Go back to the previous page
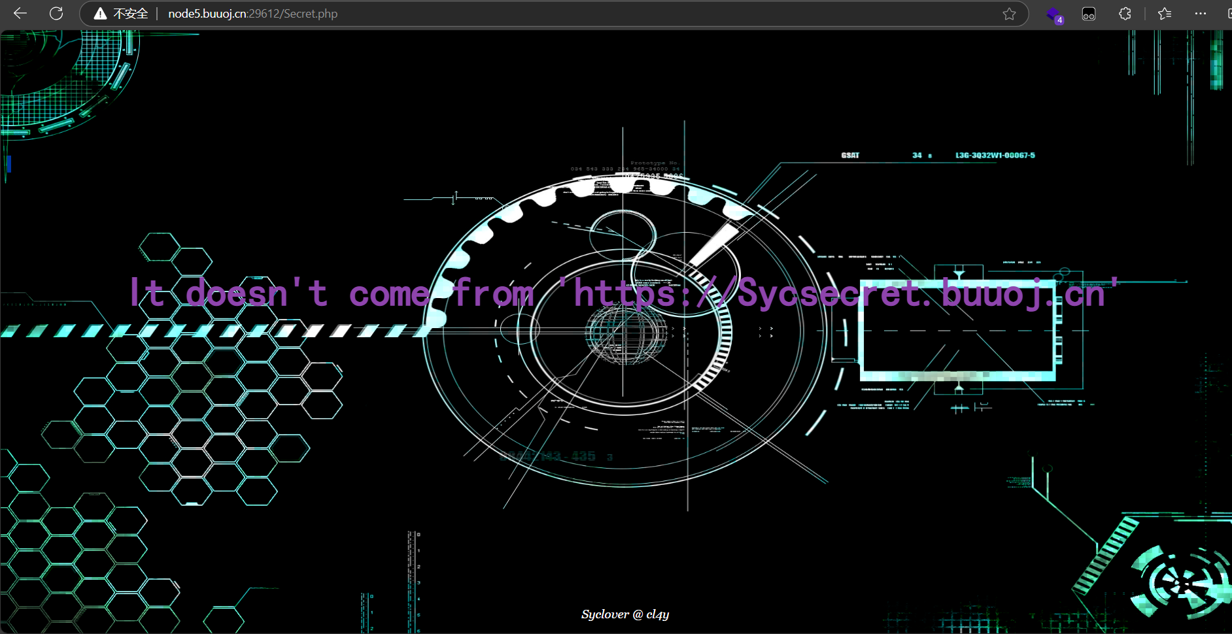 [x=20, y=14]
